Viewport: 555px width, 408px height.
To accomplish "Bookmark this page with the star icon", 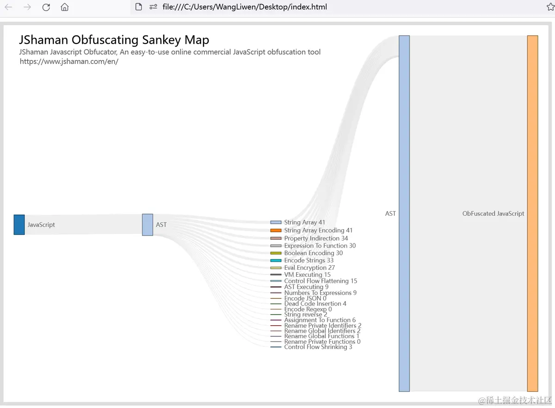I will [x=550, y=7].
